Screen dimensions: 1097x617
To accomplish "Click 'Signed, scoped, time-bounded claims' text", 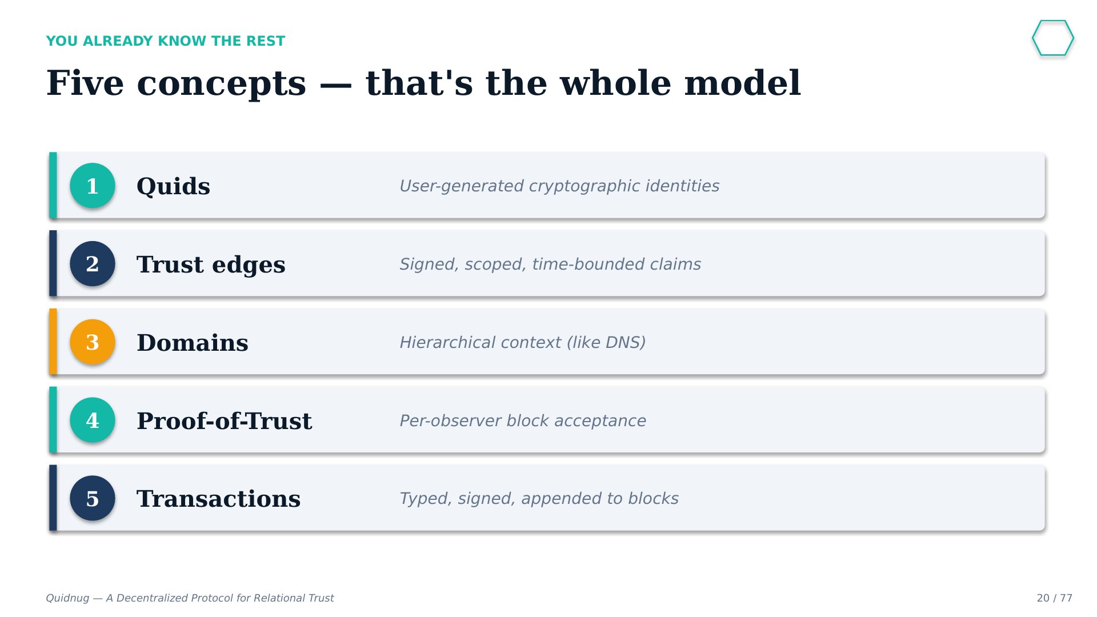I will pos(550,265).
